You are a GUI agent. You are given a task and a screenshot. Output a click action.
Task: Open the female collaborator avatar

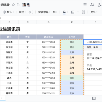pyautogui.click(x=24, y=5)
